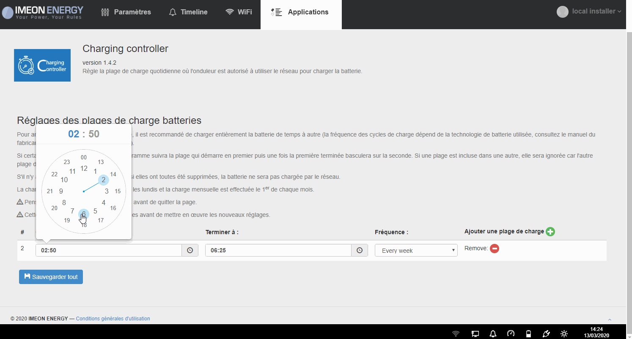Select hour 6 on the clock dial
Image resolution: width=632 pixels, height=339 pixels.
(84, 214)
